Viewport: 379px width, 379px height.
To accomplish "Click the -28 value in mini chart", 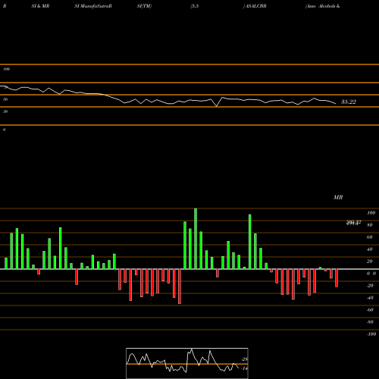I will coord(245,359).
